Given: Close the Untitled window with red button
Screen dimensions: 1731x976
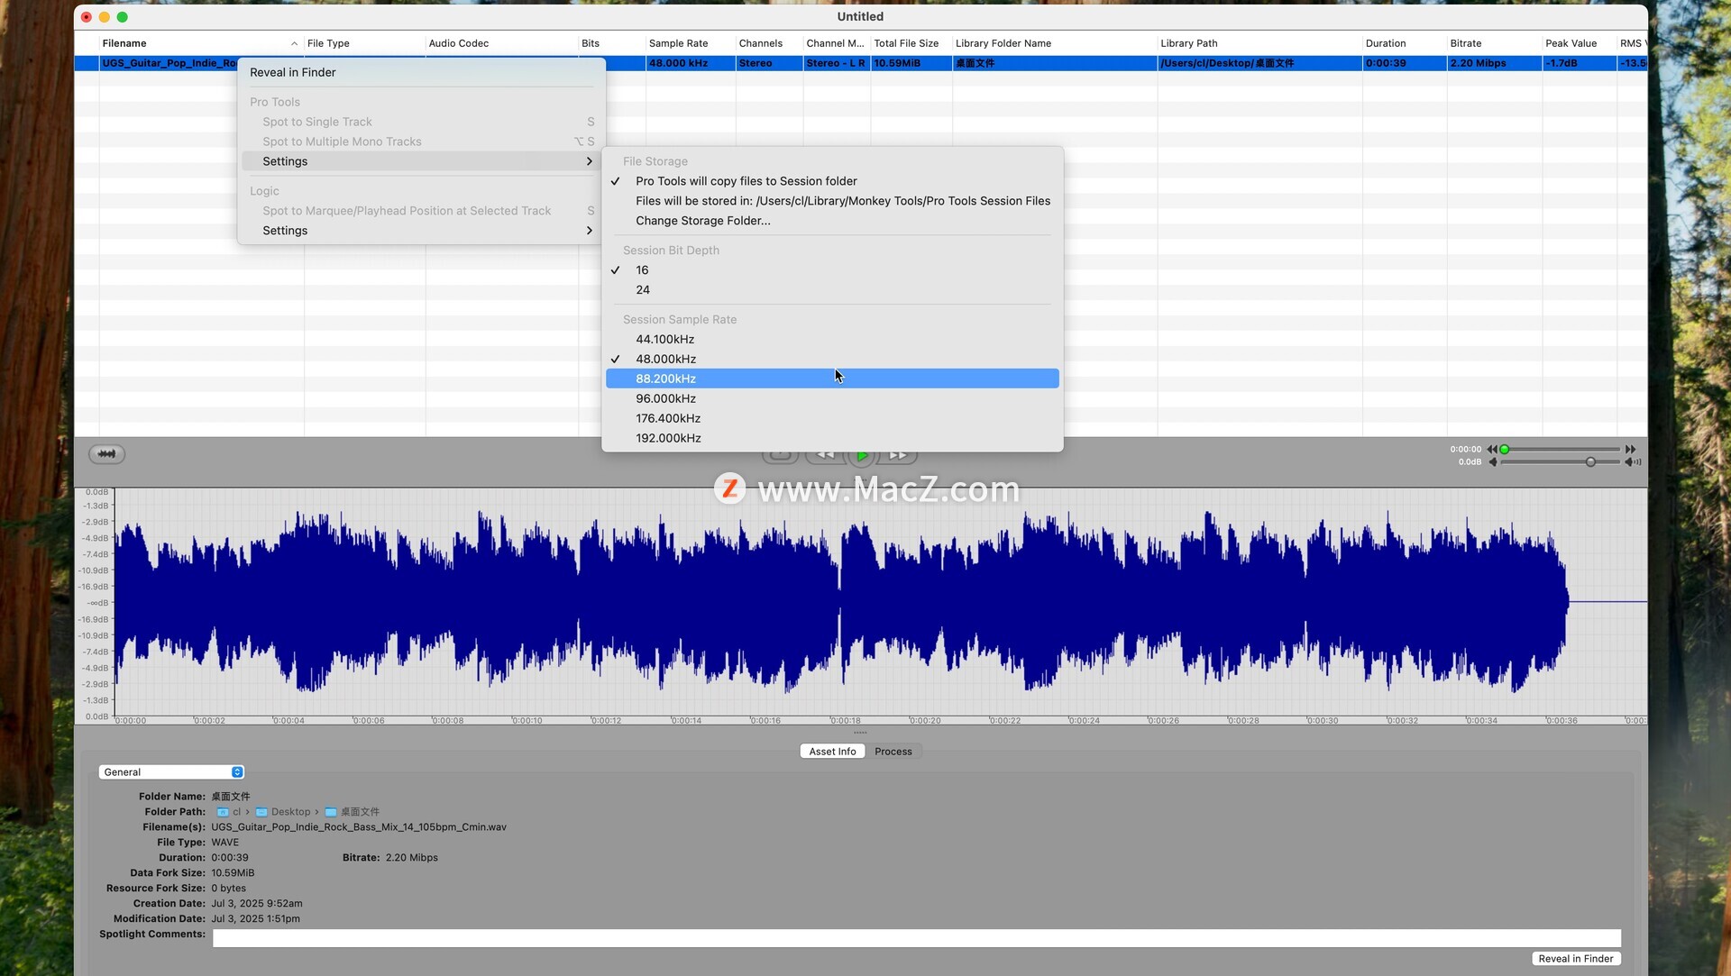Looking at the screenshot, I should 87,17.
